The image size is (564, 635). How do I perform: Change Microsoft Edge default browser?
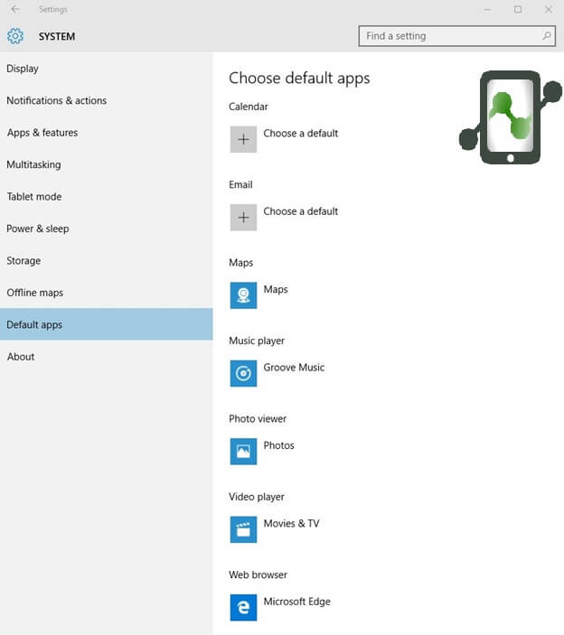[296, 602]
